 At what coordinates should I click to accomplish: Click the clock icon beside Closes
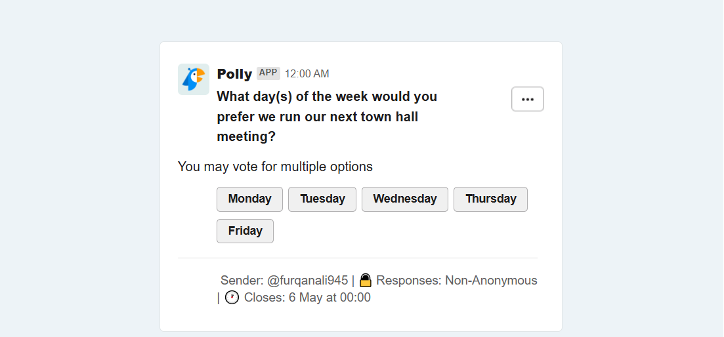232,298
